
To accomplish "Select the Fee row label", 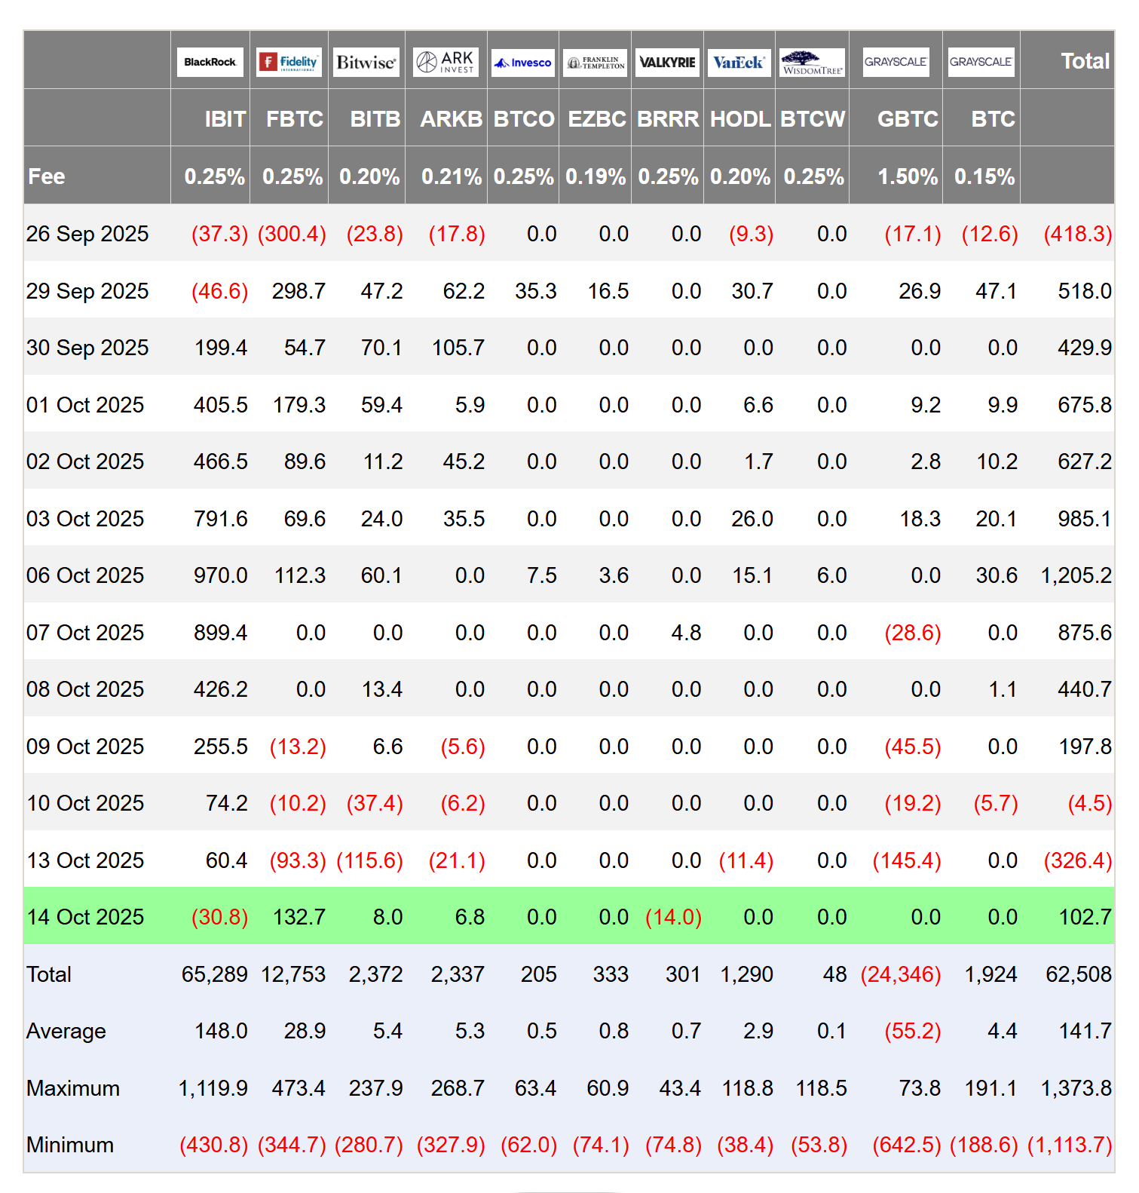I will tap(47, 176).
